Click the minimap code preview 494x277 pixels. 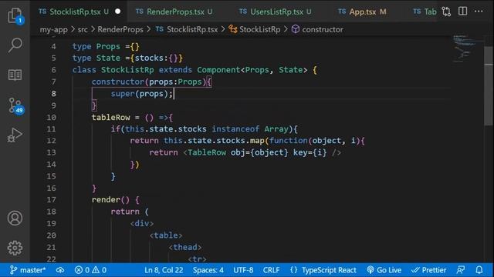468,48
